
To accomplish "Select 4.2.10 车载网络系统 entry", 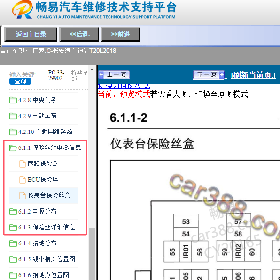I will click(45, 132).
